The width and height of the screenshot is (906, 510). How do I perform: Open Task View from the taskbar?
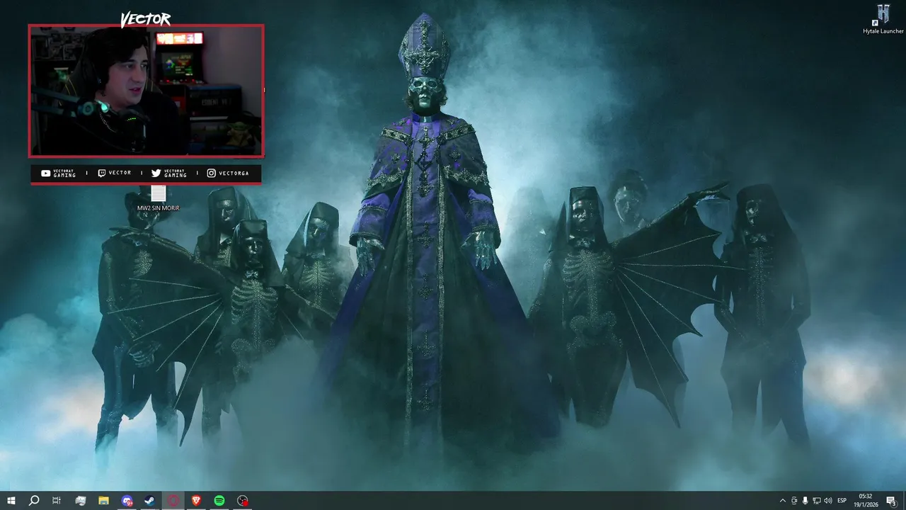pos(57,501)
